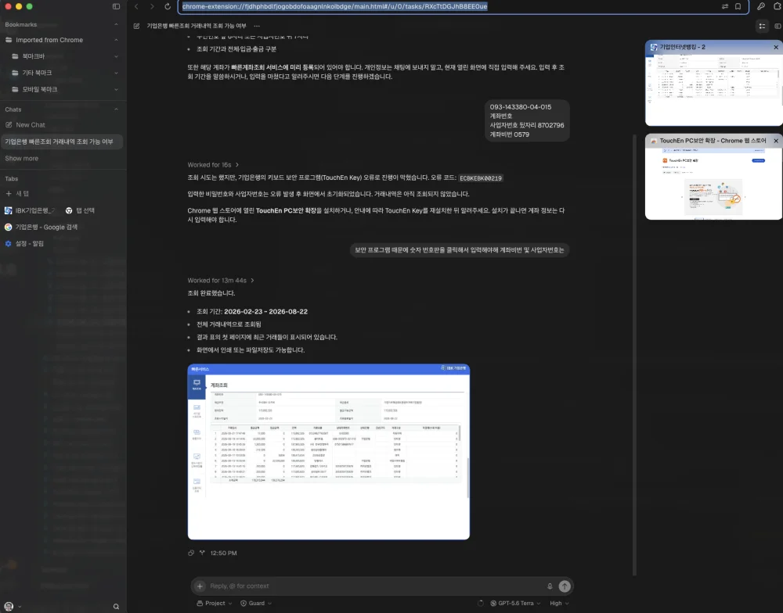
Task: Click the branch icon beside 12:50 PM
Action: 202,553
